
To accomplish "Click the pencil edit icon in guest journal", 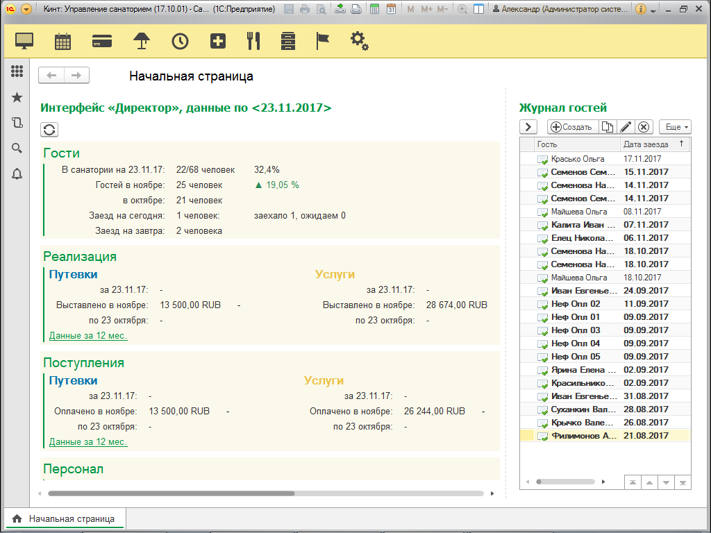I will tap(626, 127).
